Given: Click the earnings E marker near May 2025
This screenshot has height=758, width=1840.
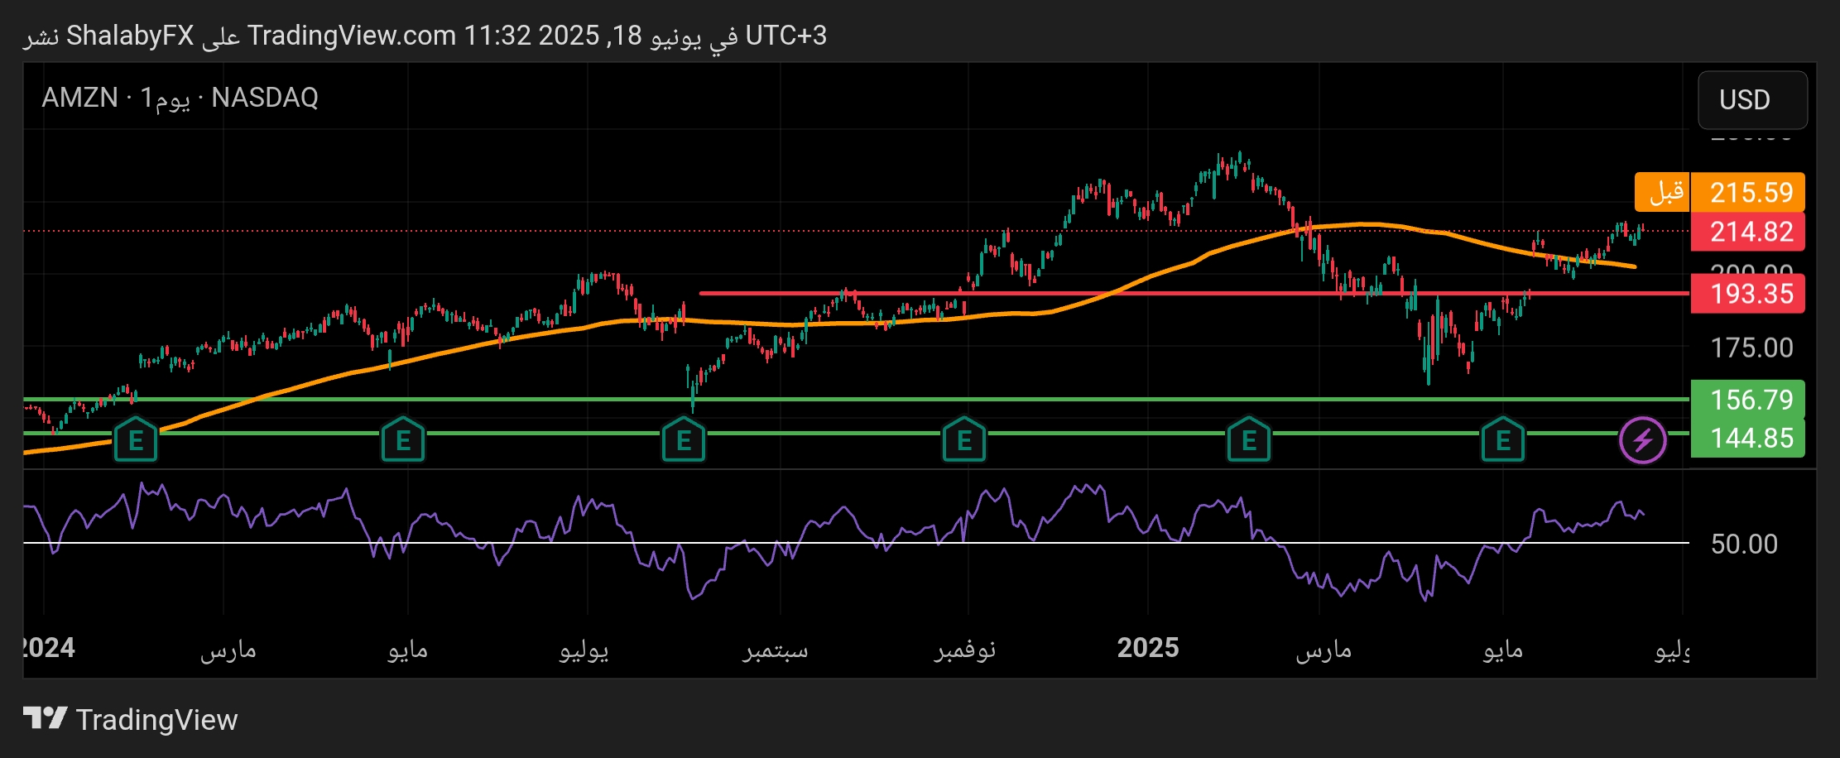Looking at the screenshot, I should pyautogui.click(x=1503, y=440).
